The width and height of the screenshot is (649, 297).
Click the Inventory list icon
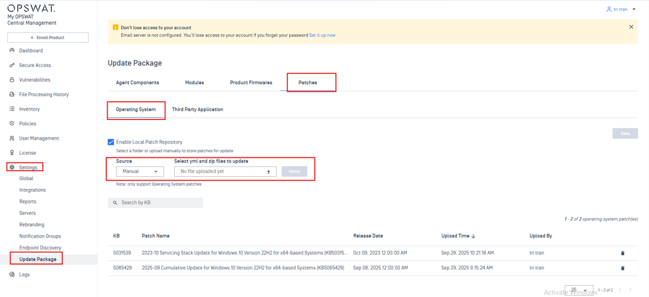[x=11, y=109]
